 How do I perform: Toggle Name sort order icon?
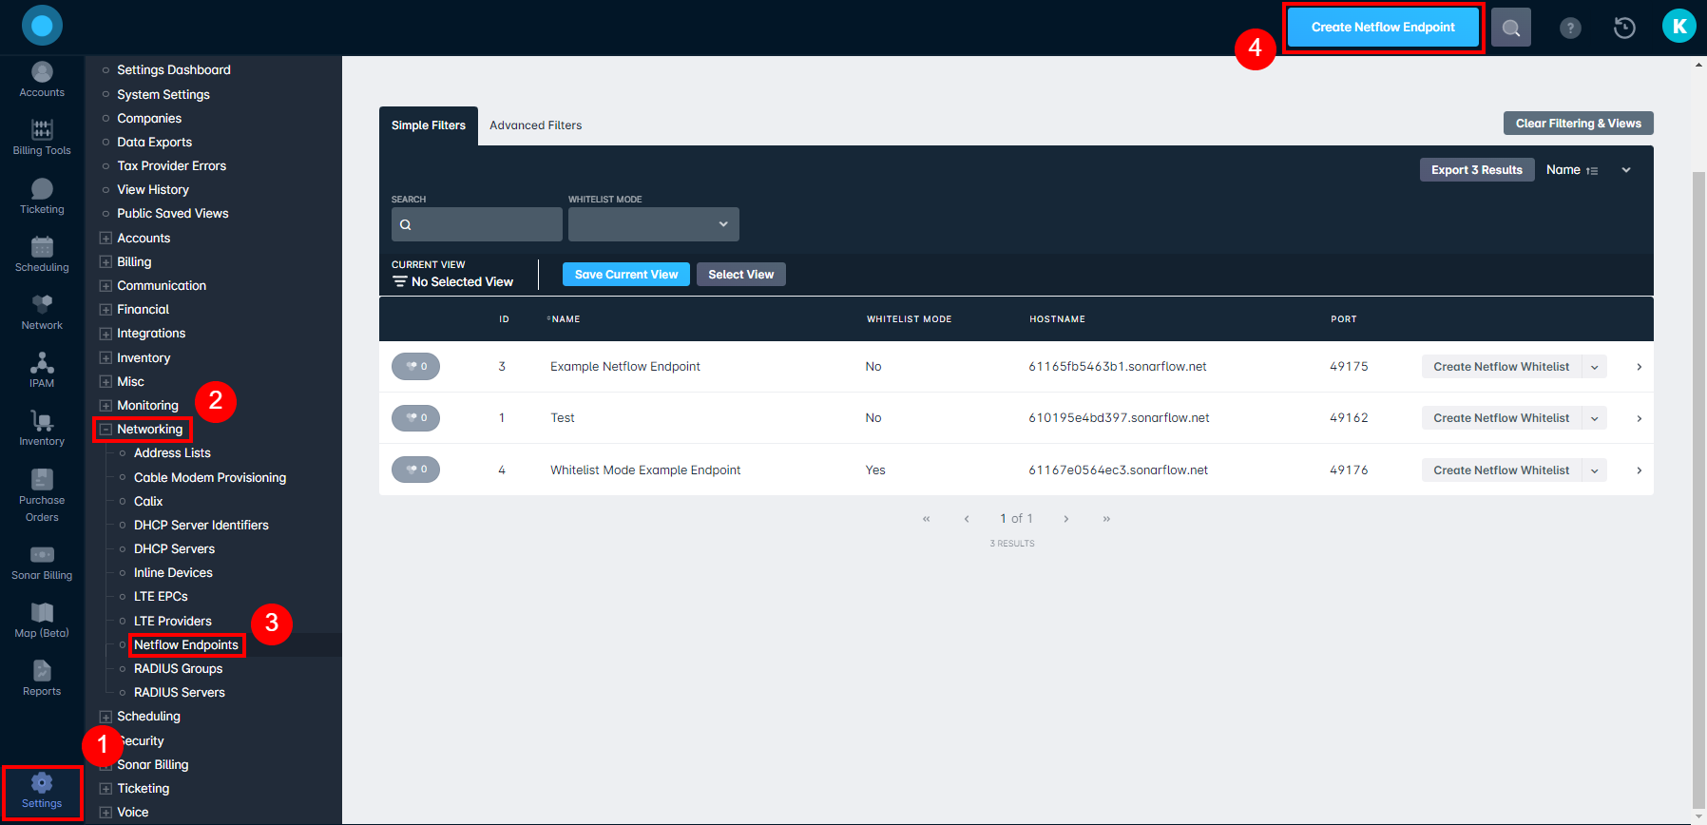click(1592, 171)
